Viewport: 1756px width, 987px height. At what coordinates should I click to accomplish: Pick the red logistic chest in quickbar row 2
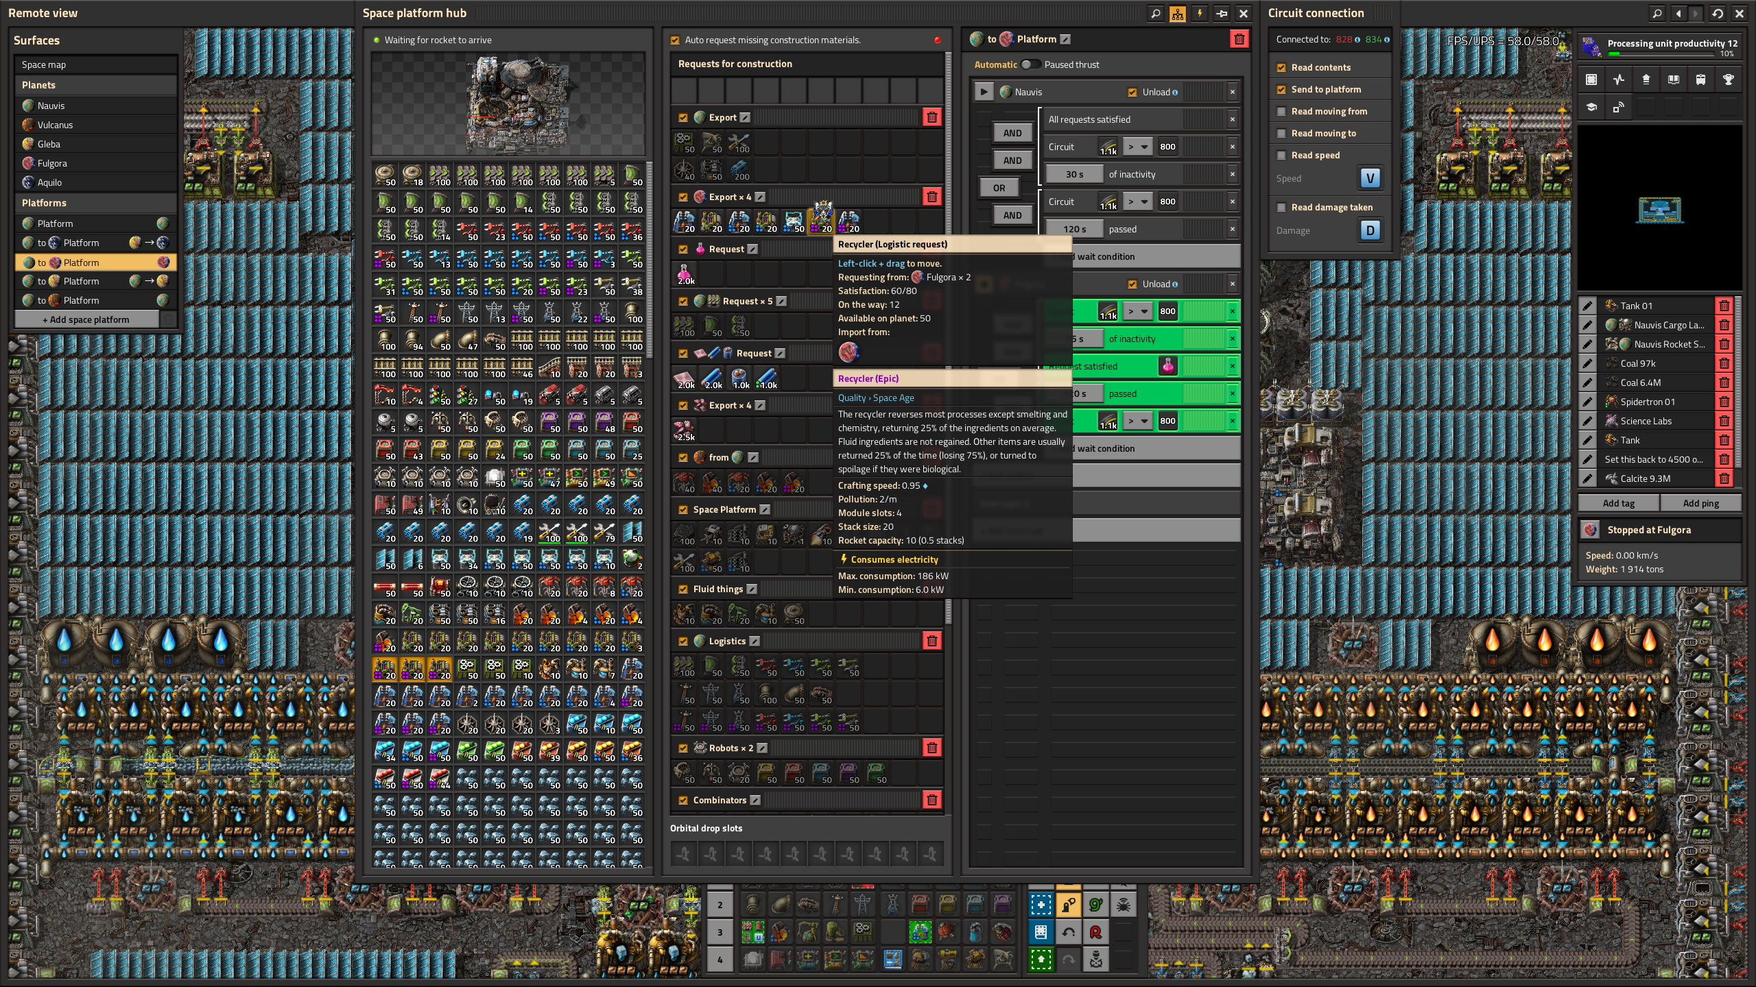(x=920, y=905)
